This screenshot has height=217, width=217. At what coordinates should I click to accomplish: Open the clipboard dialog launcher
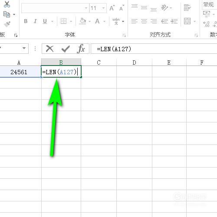(16, 35)
